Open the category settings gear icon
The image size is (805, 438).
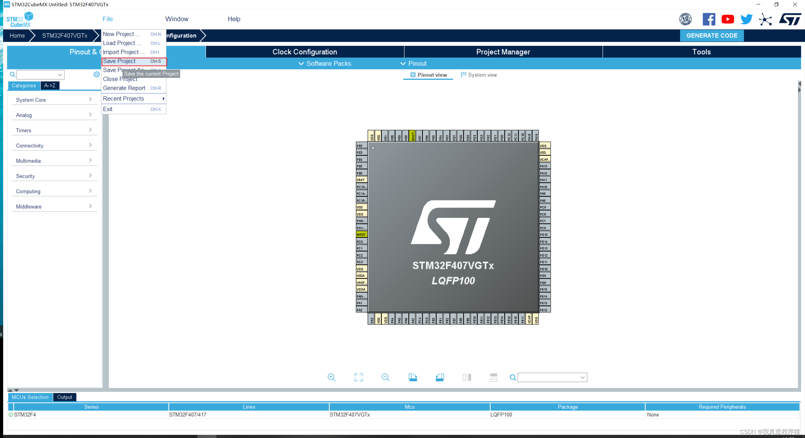pos(96,74)
